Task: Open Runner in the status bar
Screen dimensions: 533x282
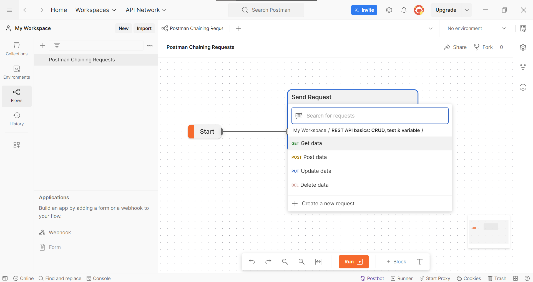Action: pos(402,278)
